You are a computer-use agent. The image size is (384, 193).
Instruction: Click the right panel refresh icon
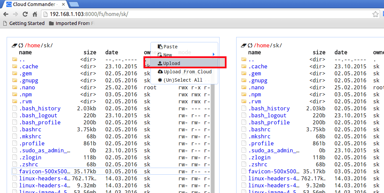[x=250, y=45]
